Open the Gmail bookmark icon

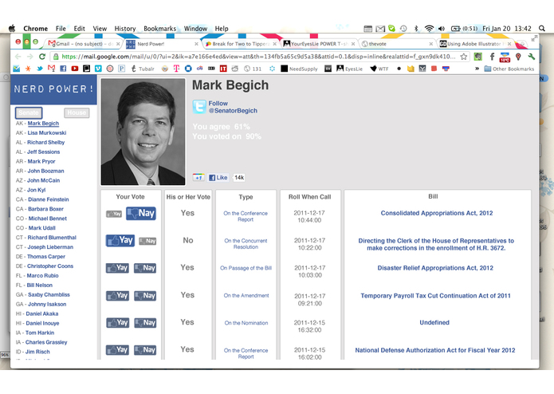pos(51,69)
